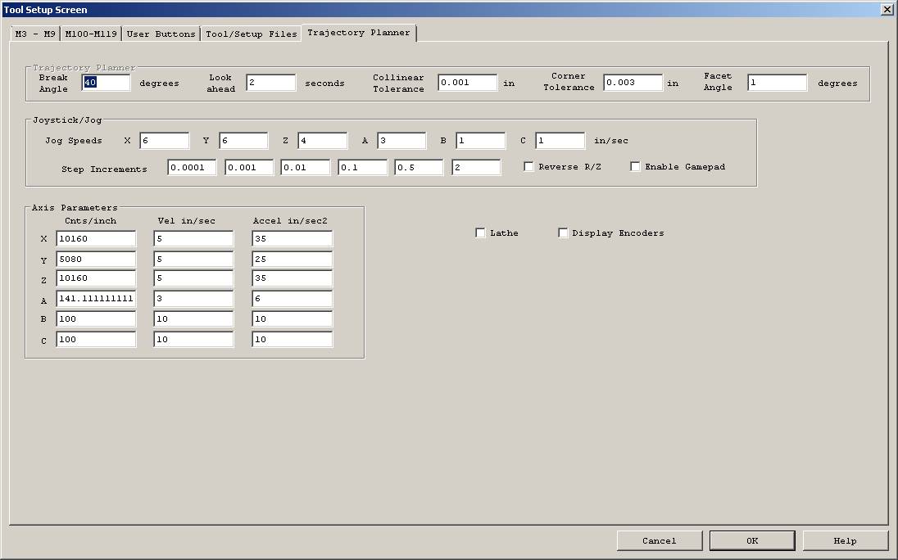The image size is (898, 560).
Task: Click the Break Angle input field
Action: click(106, 83)
